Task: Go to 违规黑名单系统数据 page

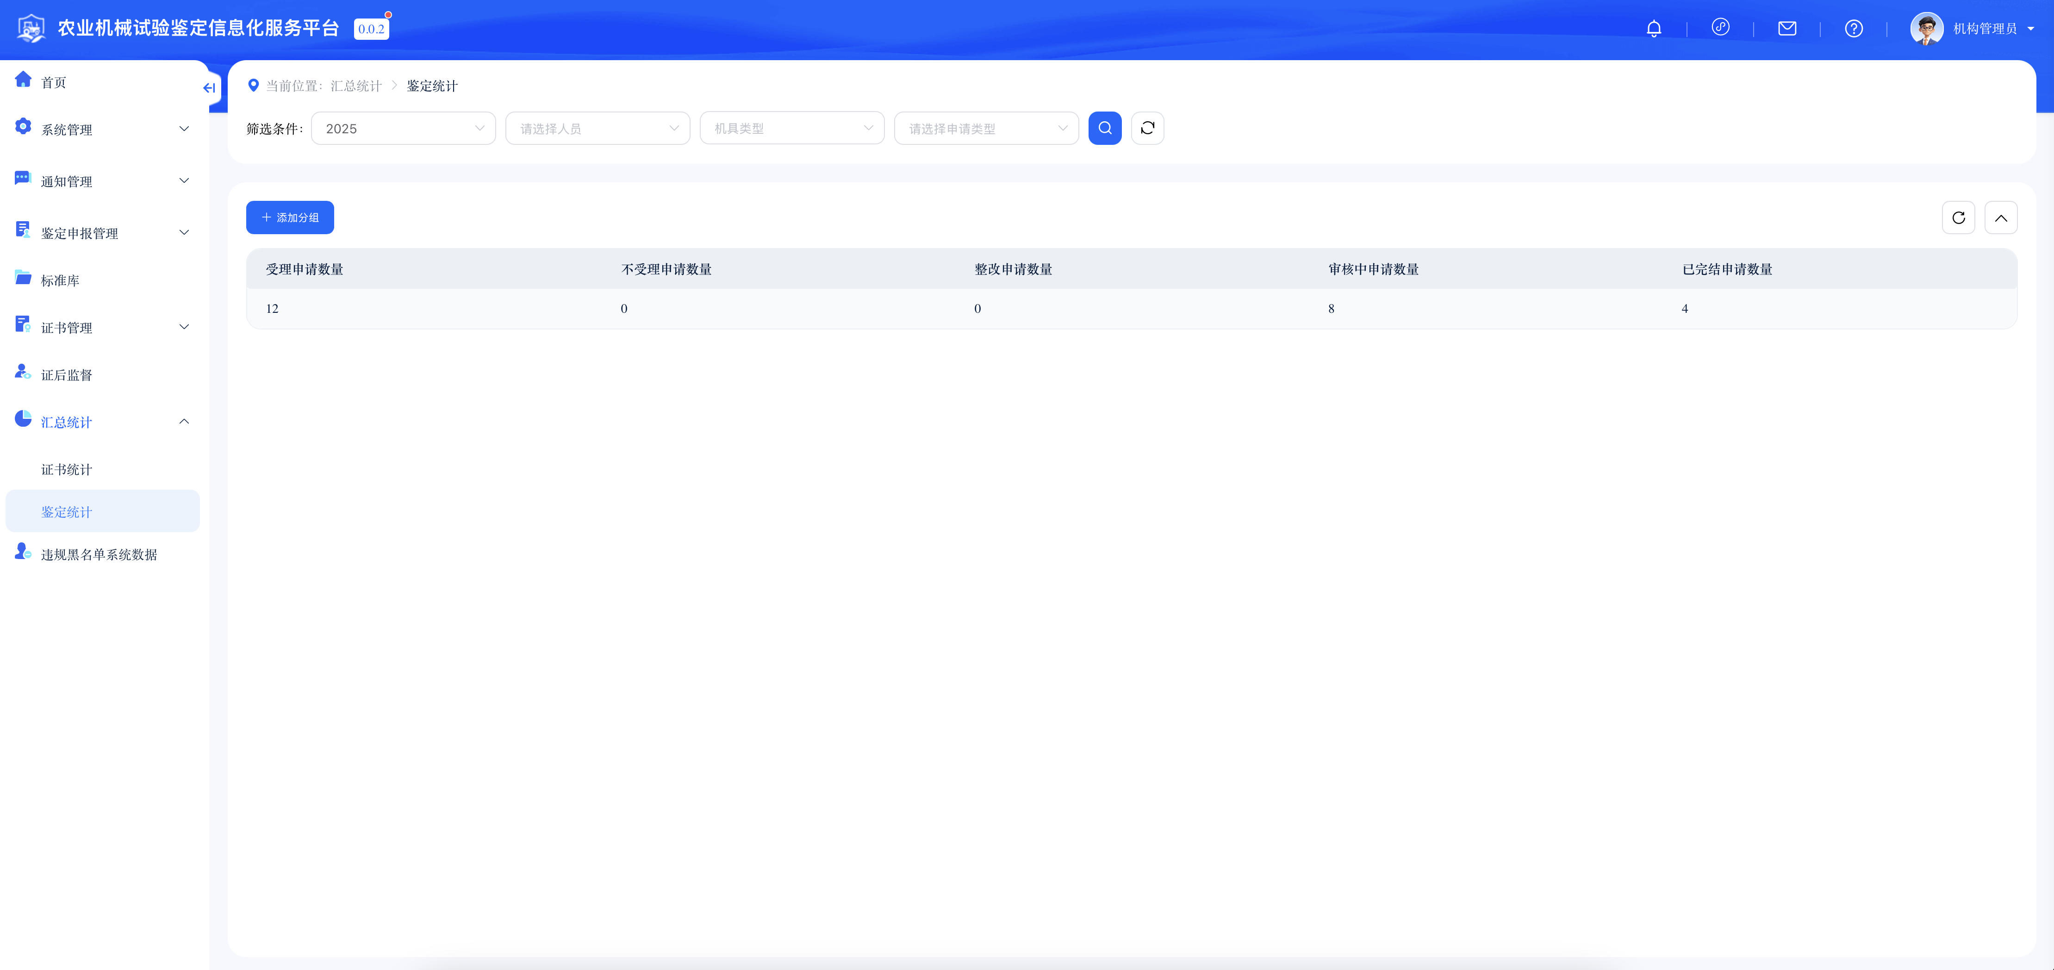Action: pos(99,554)
